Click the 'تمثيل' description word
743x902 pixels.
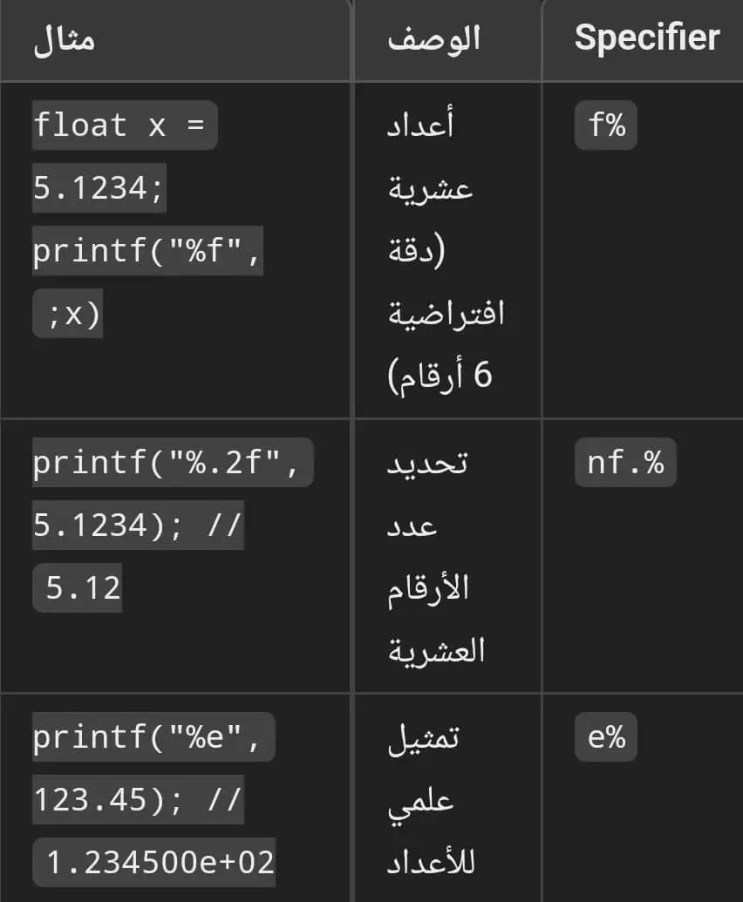point(424,739)
